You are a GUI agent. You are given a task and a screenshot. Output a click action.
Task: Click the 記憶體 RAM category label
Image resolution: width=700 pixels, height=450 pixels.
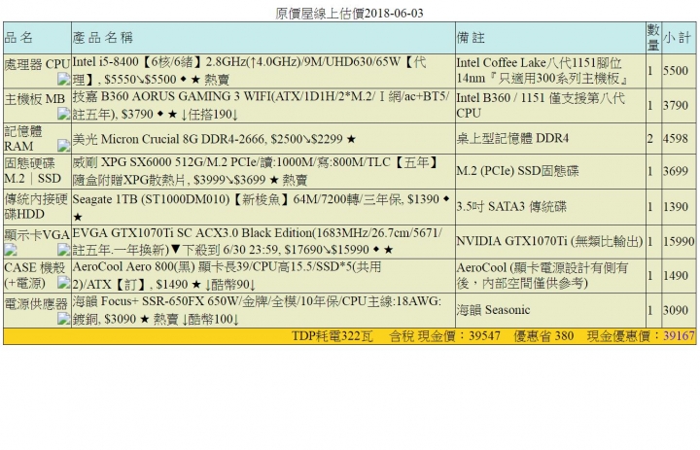(x=23, y=139)
